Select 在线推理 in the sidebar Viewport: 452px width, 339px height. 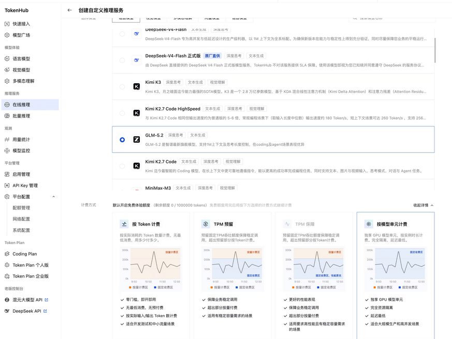[30, 105]
